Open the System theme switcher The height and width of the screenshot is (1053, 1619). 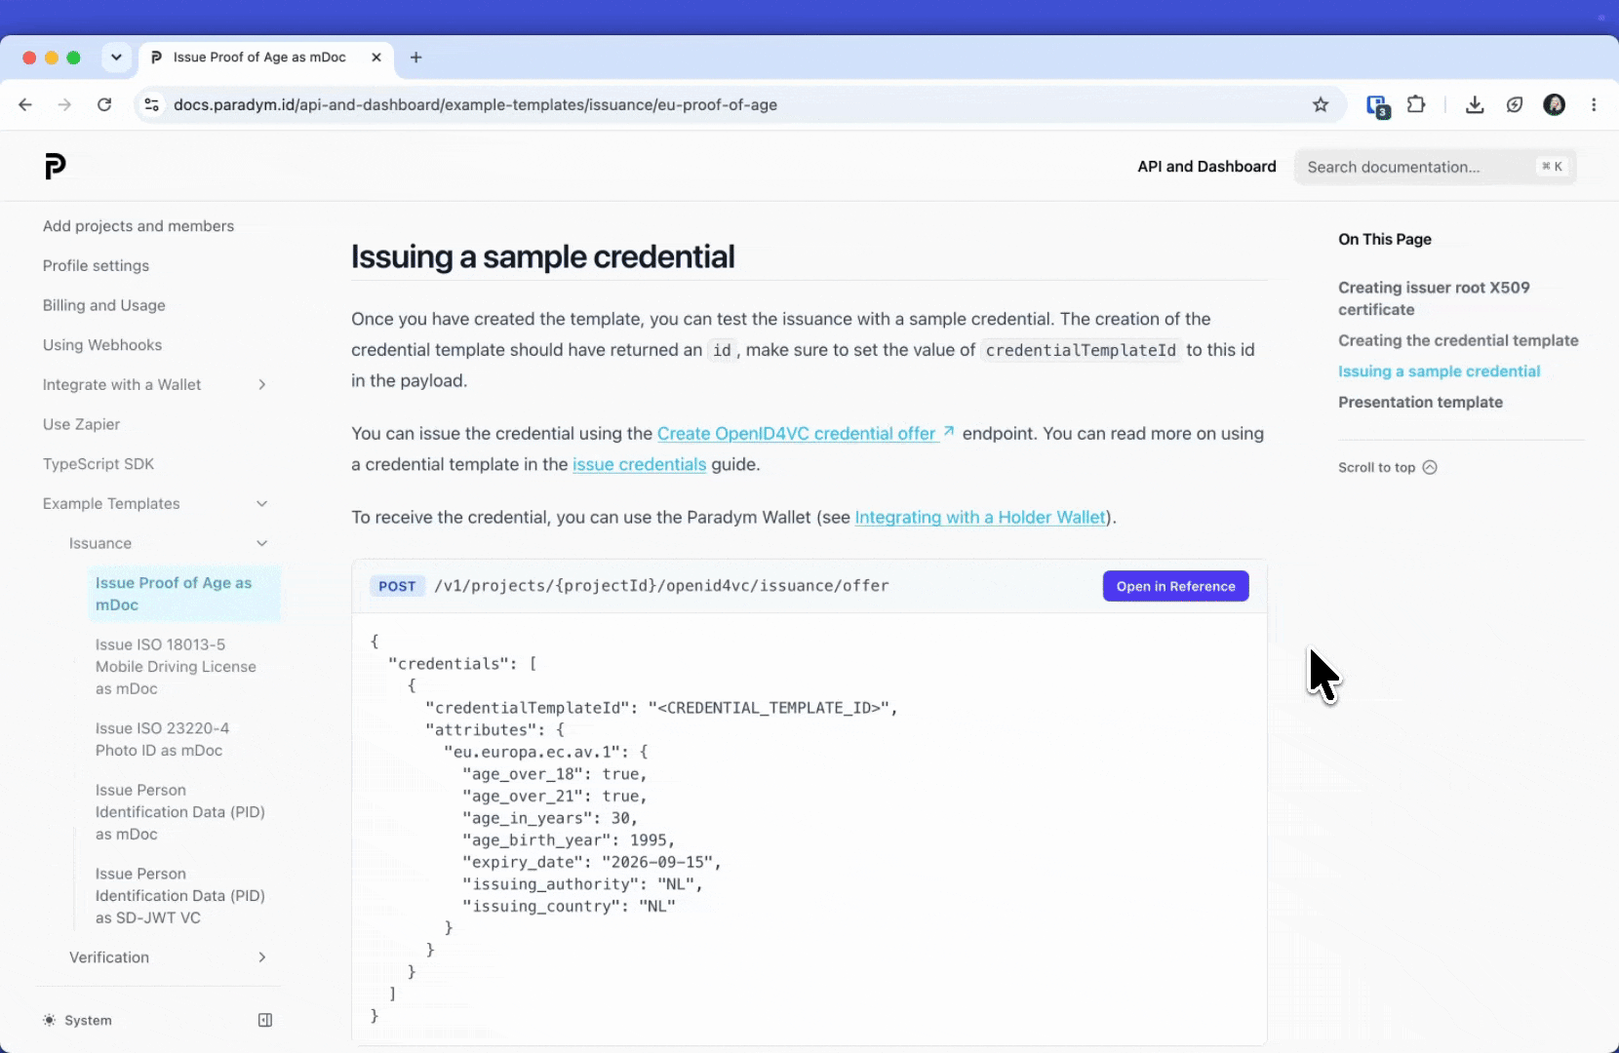(x=78, y=1020)
